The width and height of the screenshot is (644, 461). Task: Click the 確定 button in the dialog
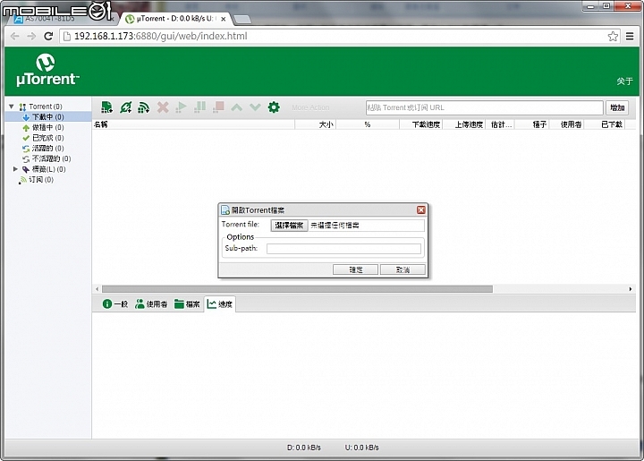tap(356, 269)
